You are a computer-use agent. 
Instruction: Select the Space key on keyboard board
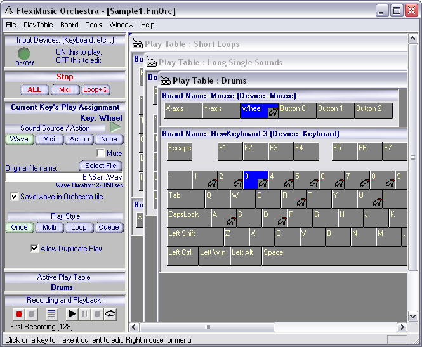coord(335,256)
